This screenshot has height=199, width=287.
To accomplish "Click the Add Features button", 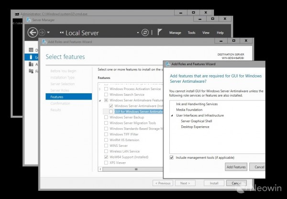I will [x=236, y=167].
